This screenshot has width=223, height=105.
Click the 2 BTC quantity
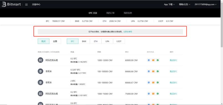pos(73,81)
